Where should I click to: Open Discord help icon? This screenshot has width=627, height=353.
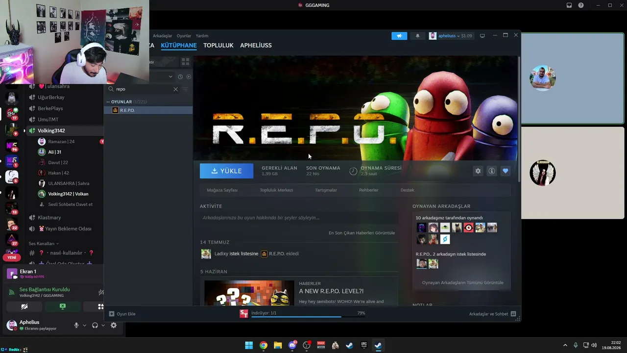(x=581, y=5)
